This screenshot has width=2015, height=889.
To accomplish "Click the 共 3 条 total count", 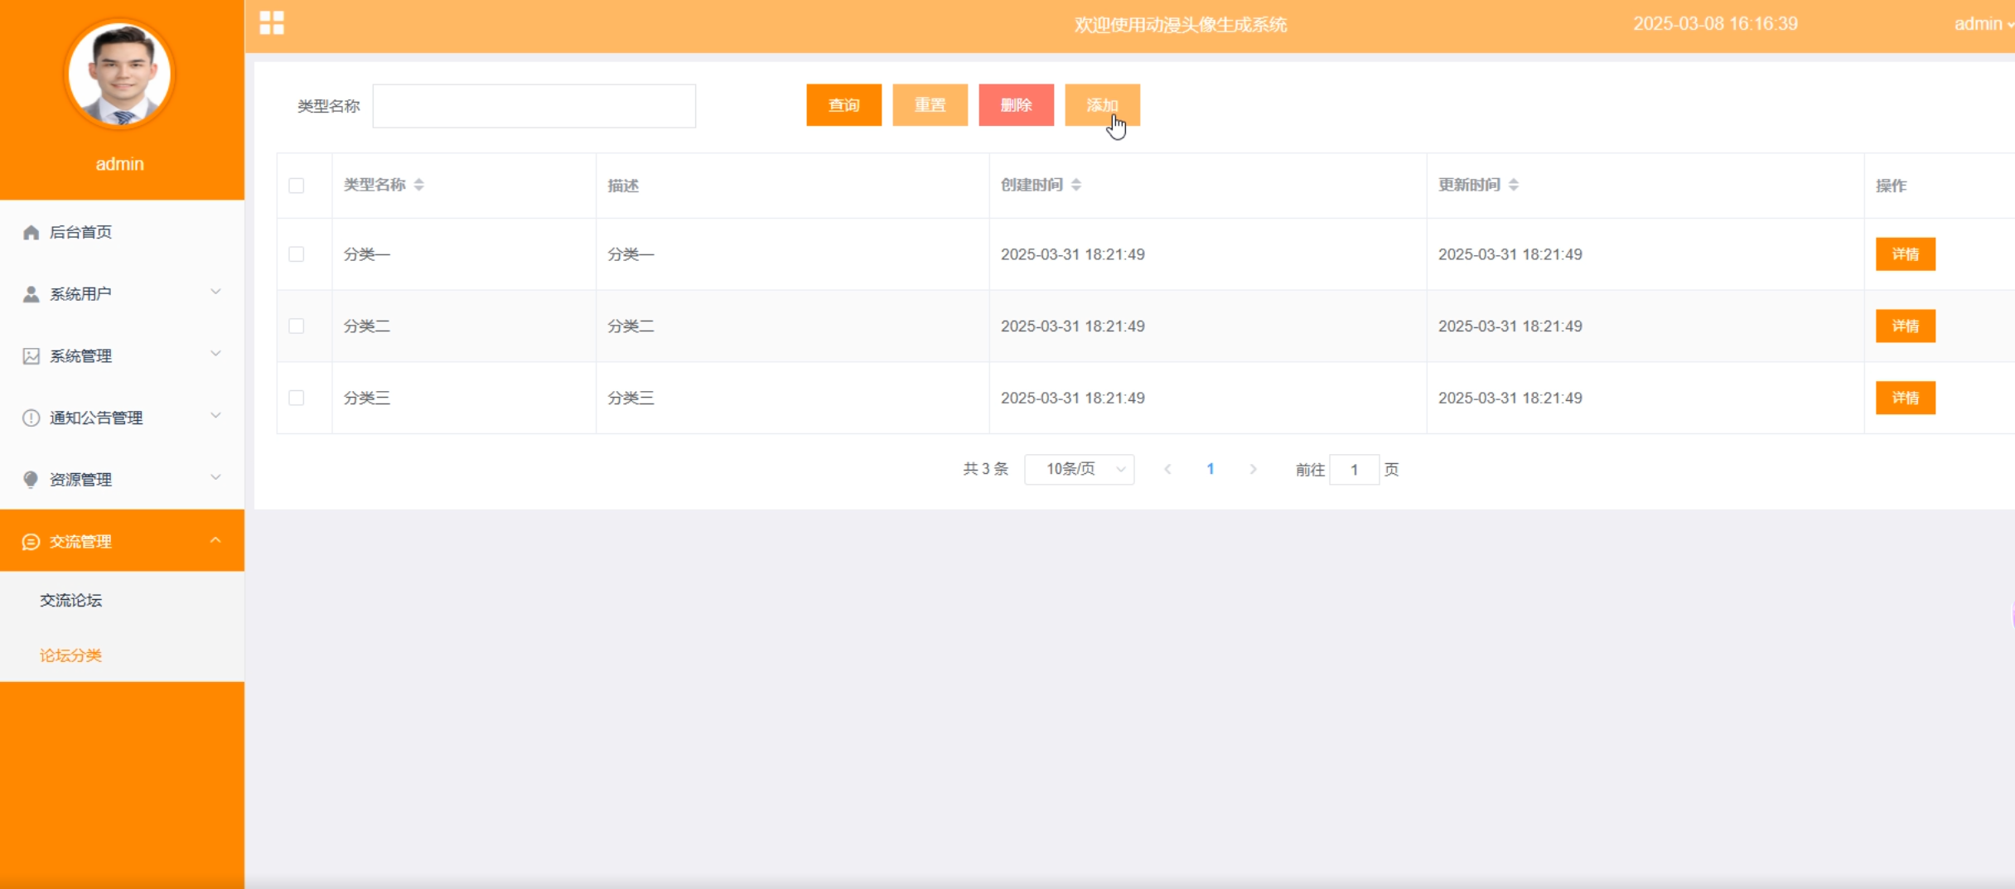I will coord(985,469).
